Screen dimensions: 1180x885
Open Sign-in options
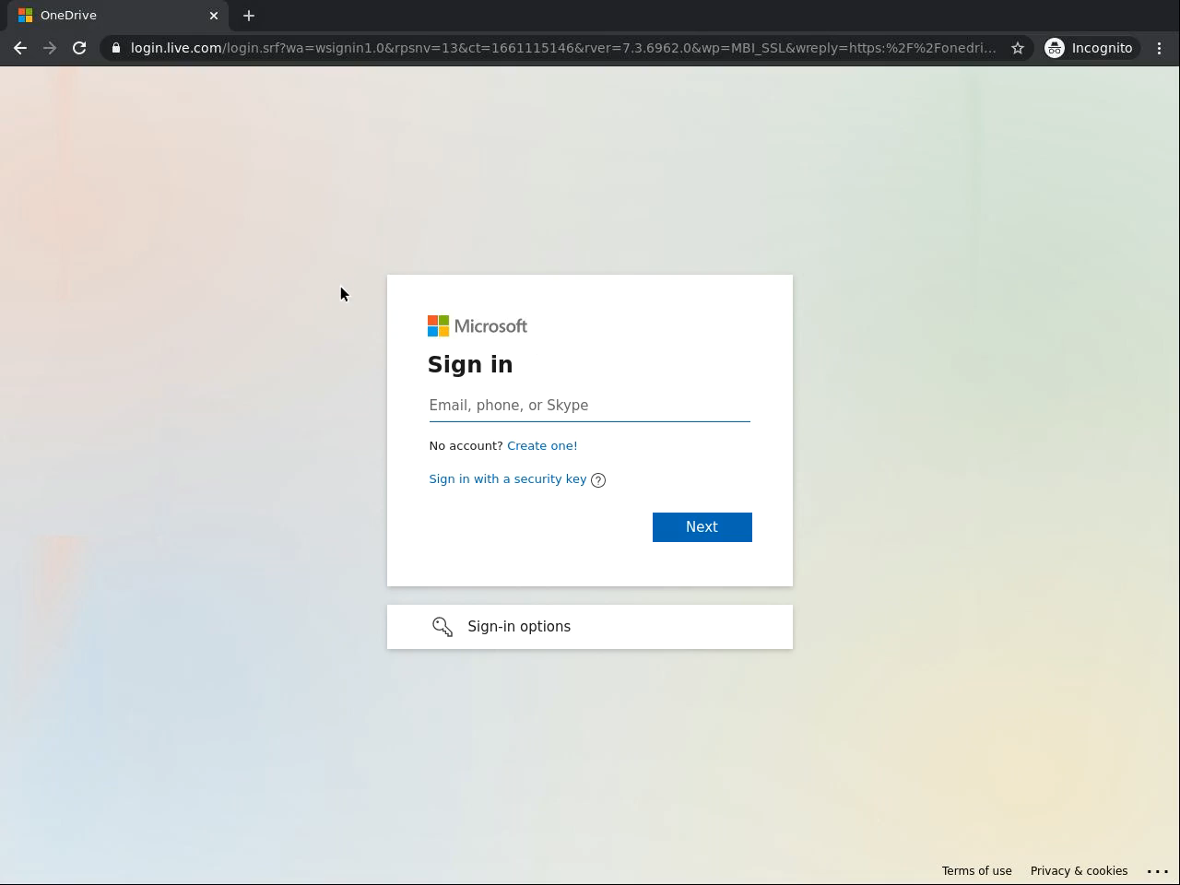tap(590, 627)
